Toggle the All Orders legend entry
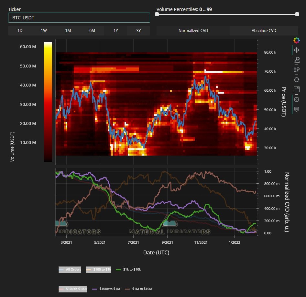306x297 pixels. 70,270
